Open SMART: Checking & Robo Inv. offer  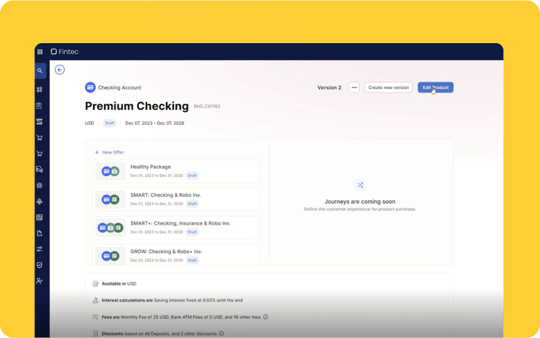click(176, 199)
